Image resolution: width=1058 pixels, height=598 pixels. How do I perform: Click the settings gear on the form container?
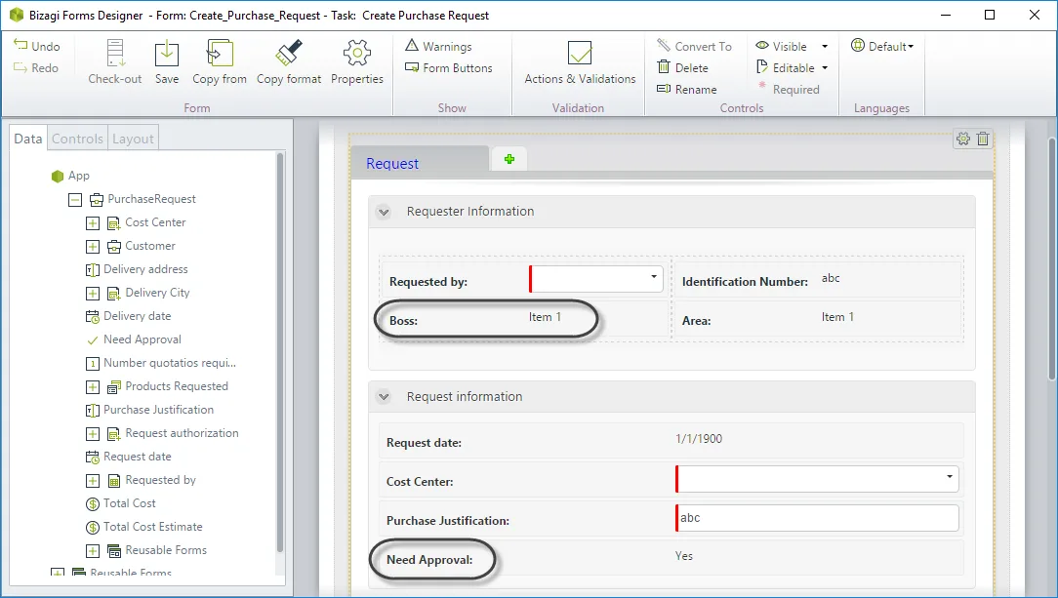963,139
